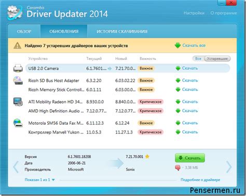Switch to the ОБЗОР tab
The image size is (246, 196).
tap(24, 32)
